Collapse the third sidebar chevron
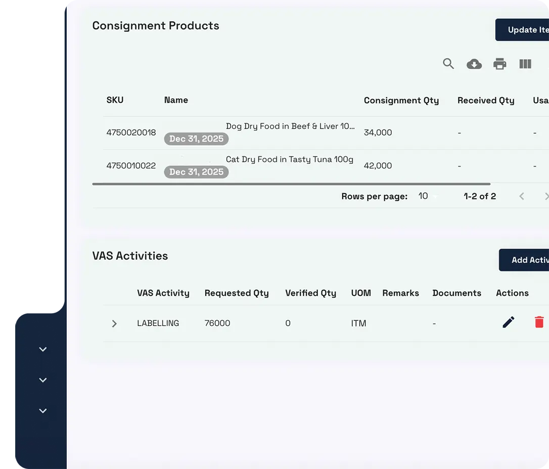This screenshot has height=469, width=549. (x=43, y=411)
